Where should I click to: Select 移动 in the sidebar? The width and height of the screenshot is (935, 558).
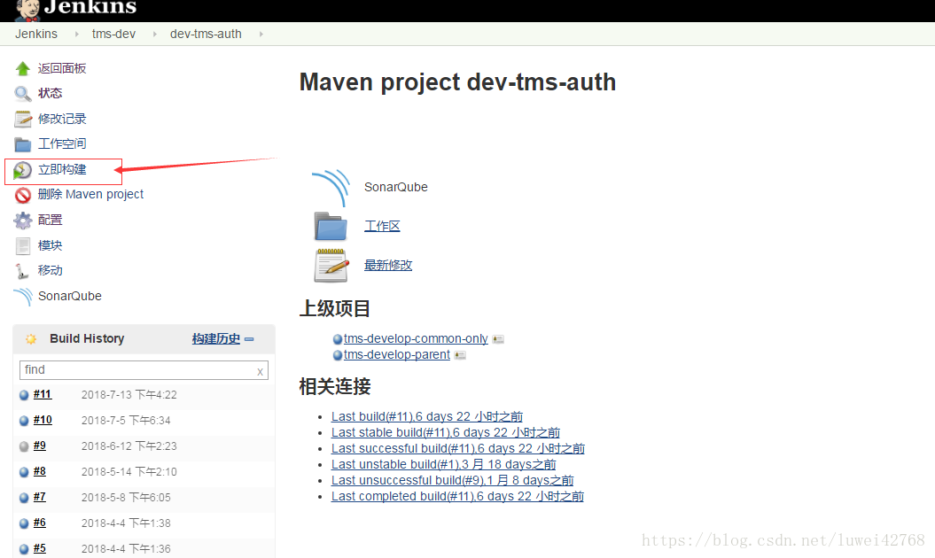[x=51, y=271]
